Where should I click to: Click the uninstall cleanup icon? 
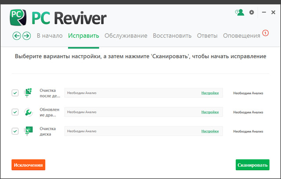click(x=28, y=93)
